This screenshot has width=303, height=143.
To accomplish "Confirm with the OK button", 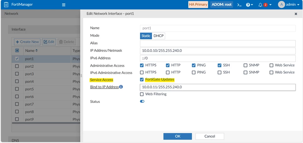I will (x=178, y=136).
